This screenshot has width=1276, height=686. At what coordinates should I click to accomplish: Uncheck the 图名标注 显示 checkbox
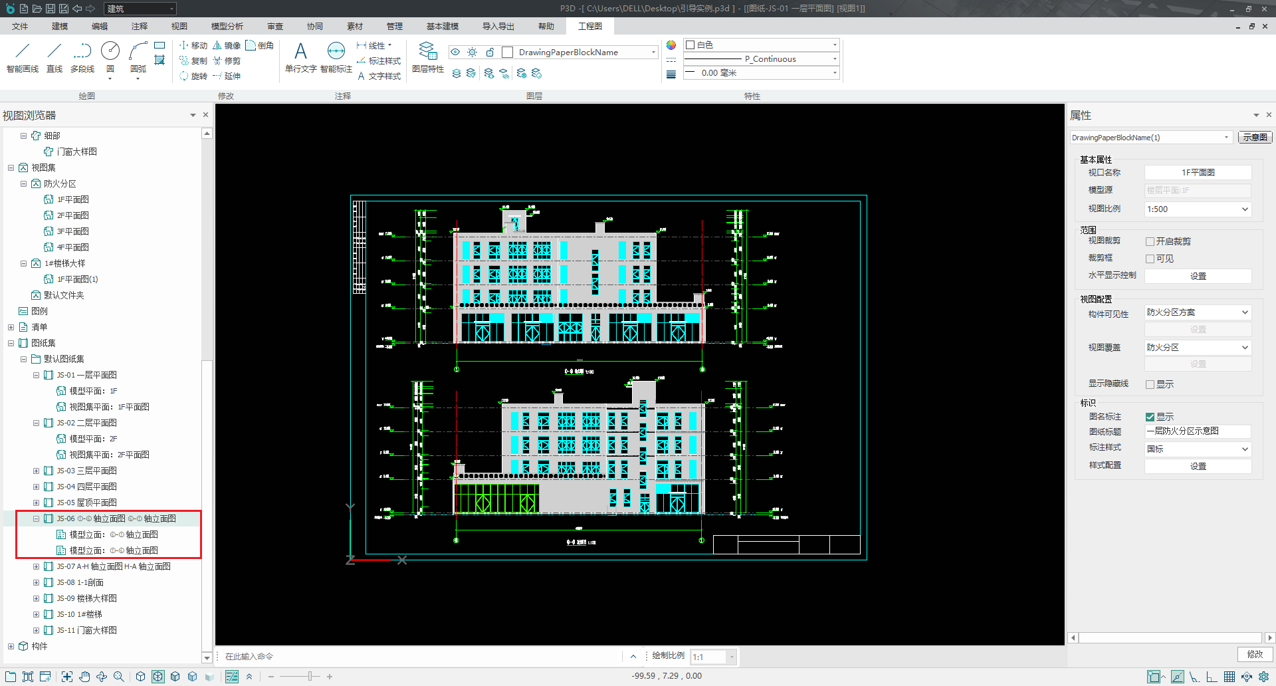(1150, 417)
